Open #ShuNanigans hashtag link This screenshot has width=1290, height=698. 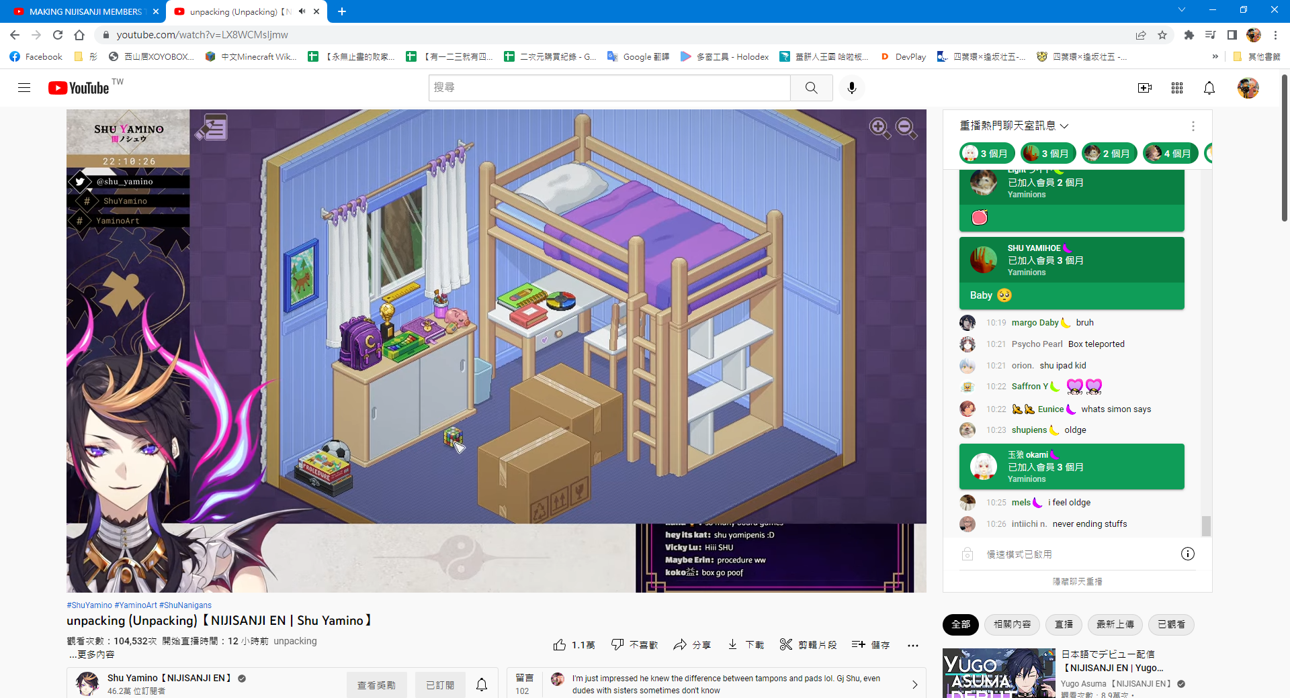(185, 605)
